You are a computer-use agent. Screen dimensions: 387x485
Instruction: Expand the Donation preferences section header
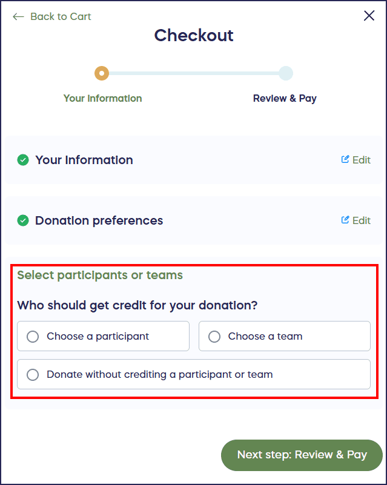tap(99, 220)
